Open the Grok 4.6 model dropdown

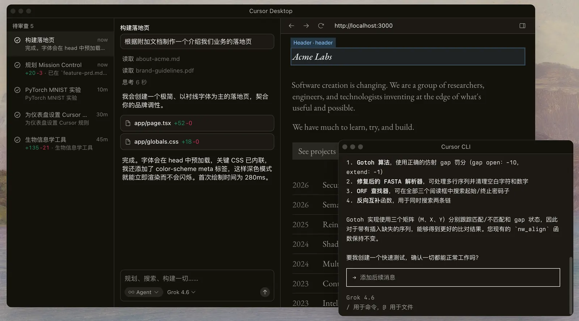tap(181, 292)
